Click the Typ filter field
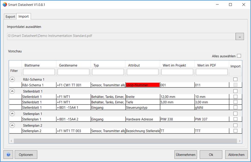251x162 pixels. [x=108, y=72]
